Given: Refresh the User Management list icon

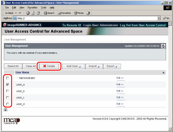Looking at the screenshot, I should pos(163,46).
